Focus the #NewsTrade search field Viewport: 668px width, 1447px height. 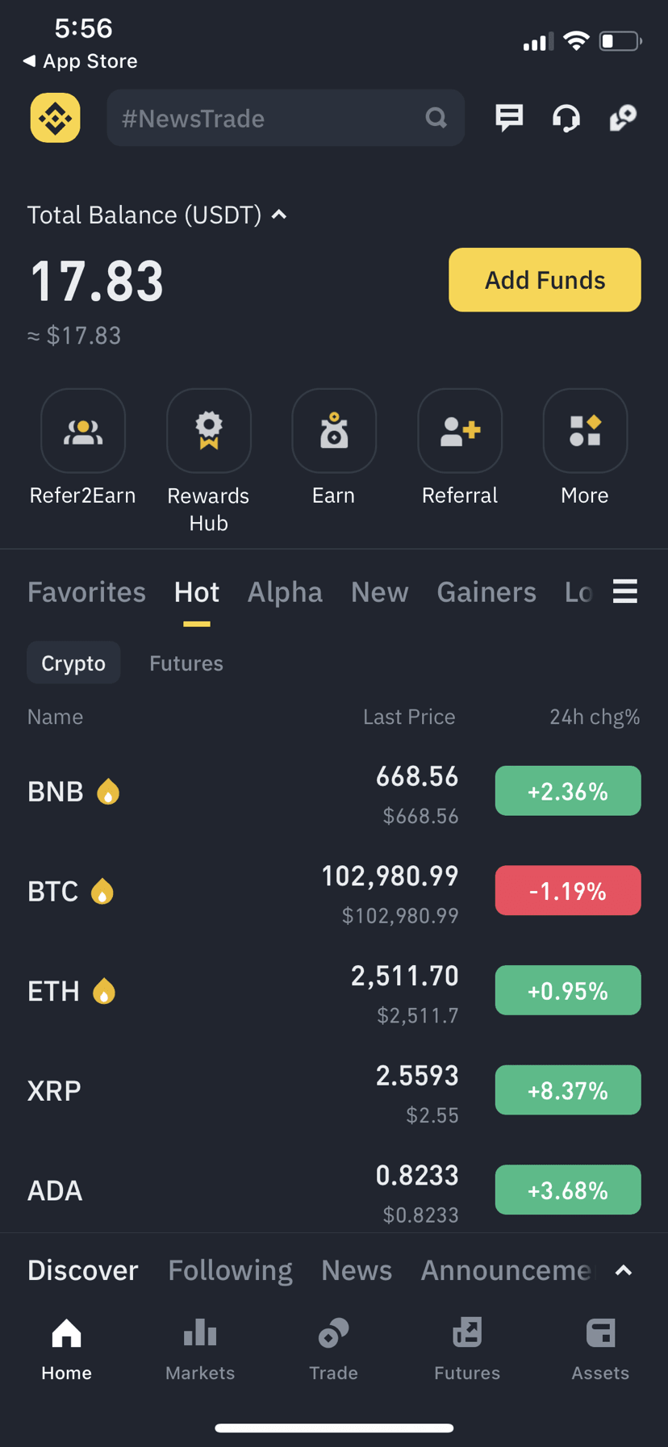pos(286,118)
